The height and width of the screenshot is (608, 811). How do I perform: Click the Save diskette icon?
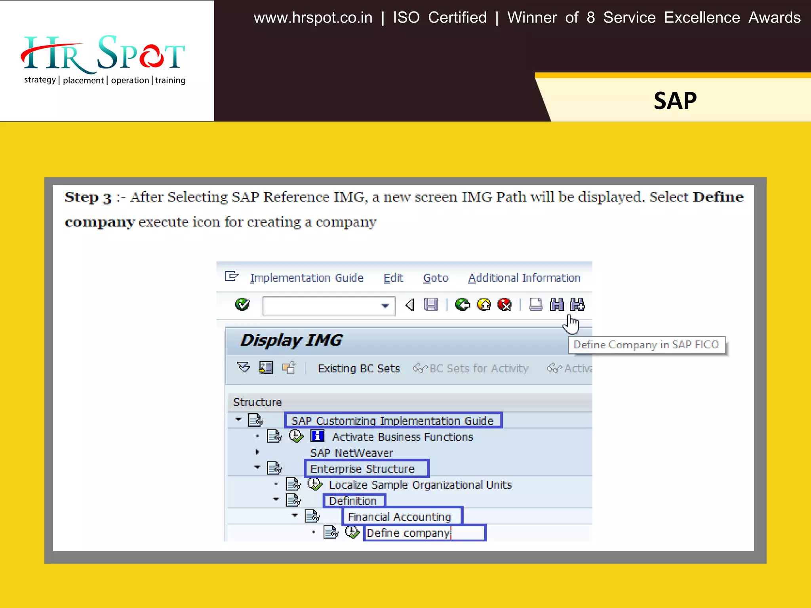point(431,304)
